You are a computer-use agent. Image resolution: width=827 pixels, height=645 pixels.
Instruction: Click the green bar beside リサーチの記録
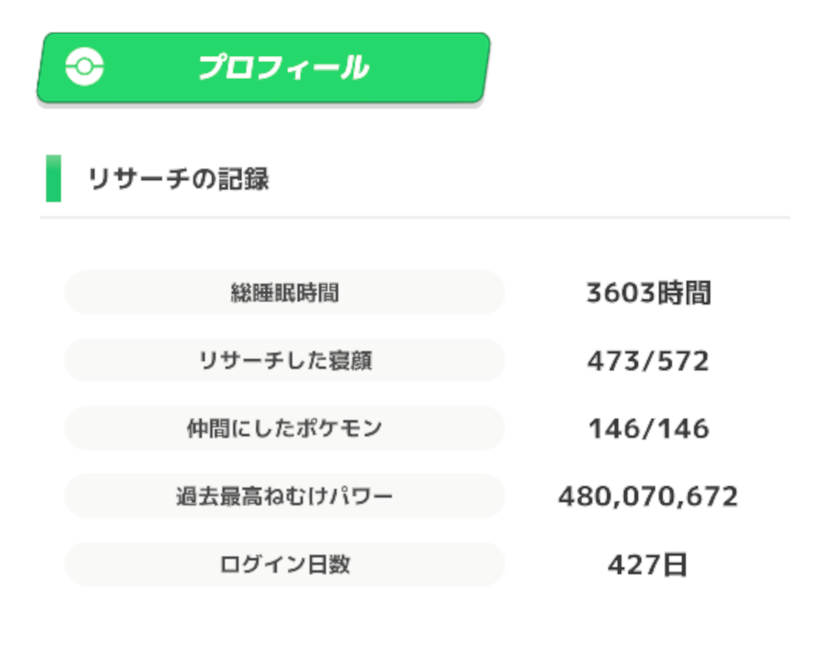54,178
